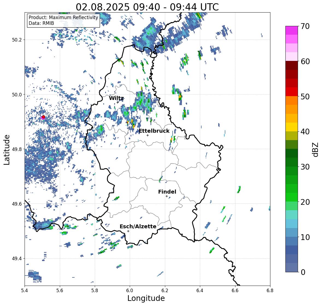The height and width of the screenshot is (305, 322).
Task: Click the 'Data: RMIB' text
Action: 41,23
